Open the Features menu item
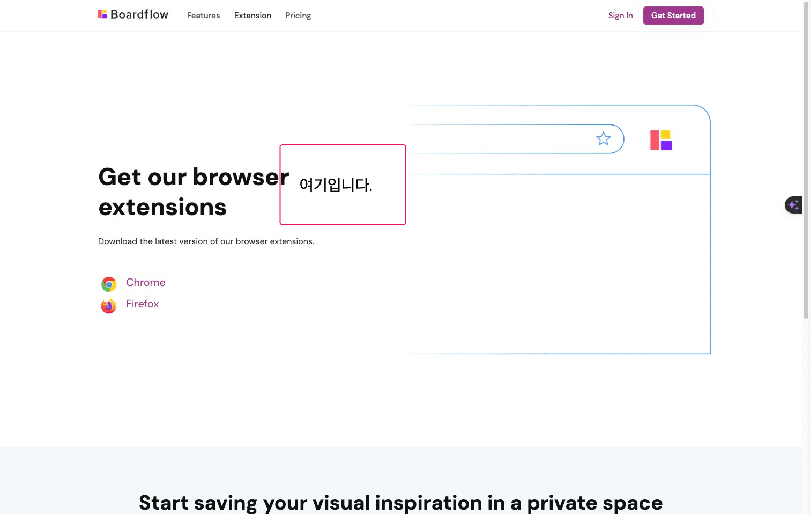The image size is (810, 514). pyautogui.click(x=203, y=16)
